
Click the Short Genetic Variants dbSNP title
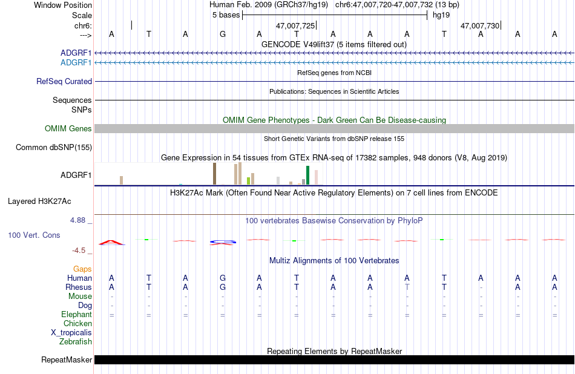[x=334, y=139]
